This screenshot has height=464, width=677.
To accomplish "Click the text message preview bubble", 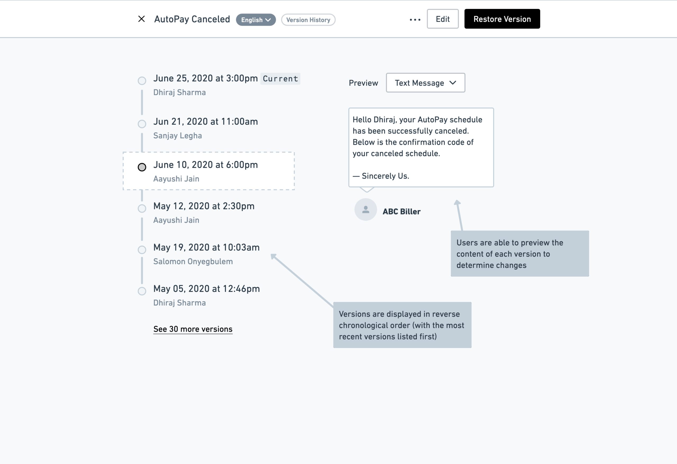I will click(x=421, y=148).
